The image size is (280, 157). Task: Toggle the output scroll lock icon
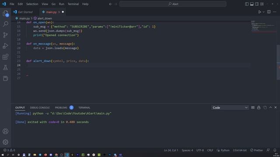pyautogui.click(x=259, y=108)
